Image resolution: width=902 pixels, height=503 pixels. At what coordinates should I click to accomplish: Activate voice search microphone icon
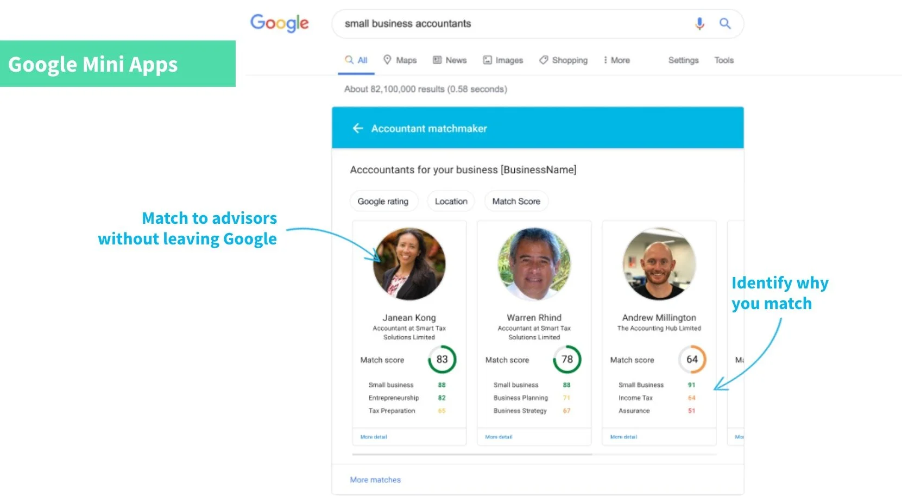[x=699, y=23]
